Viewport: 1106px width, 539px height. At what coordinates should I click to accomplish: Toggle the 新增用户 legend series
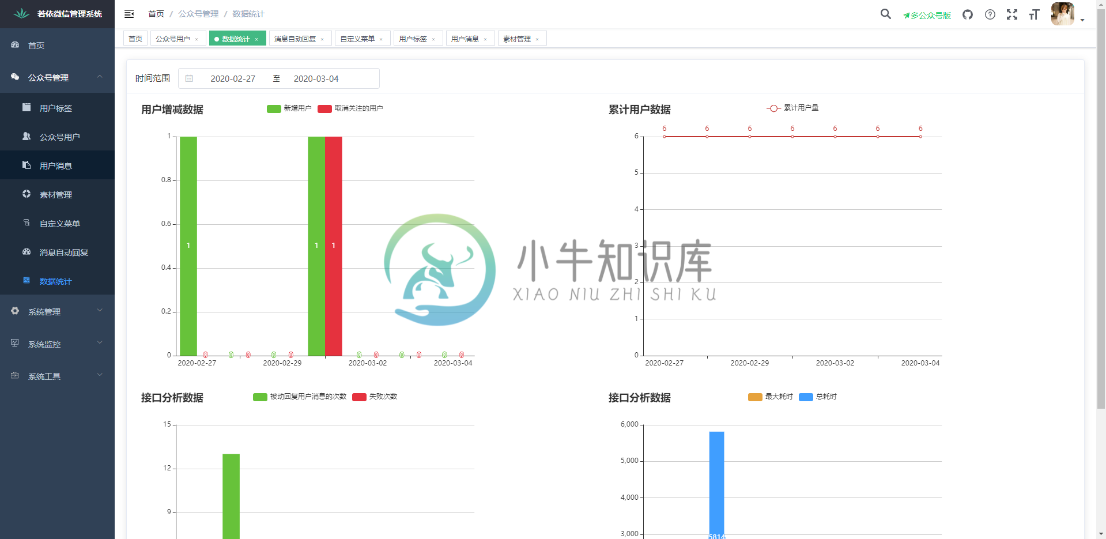[289, 108]
